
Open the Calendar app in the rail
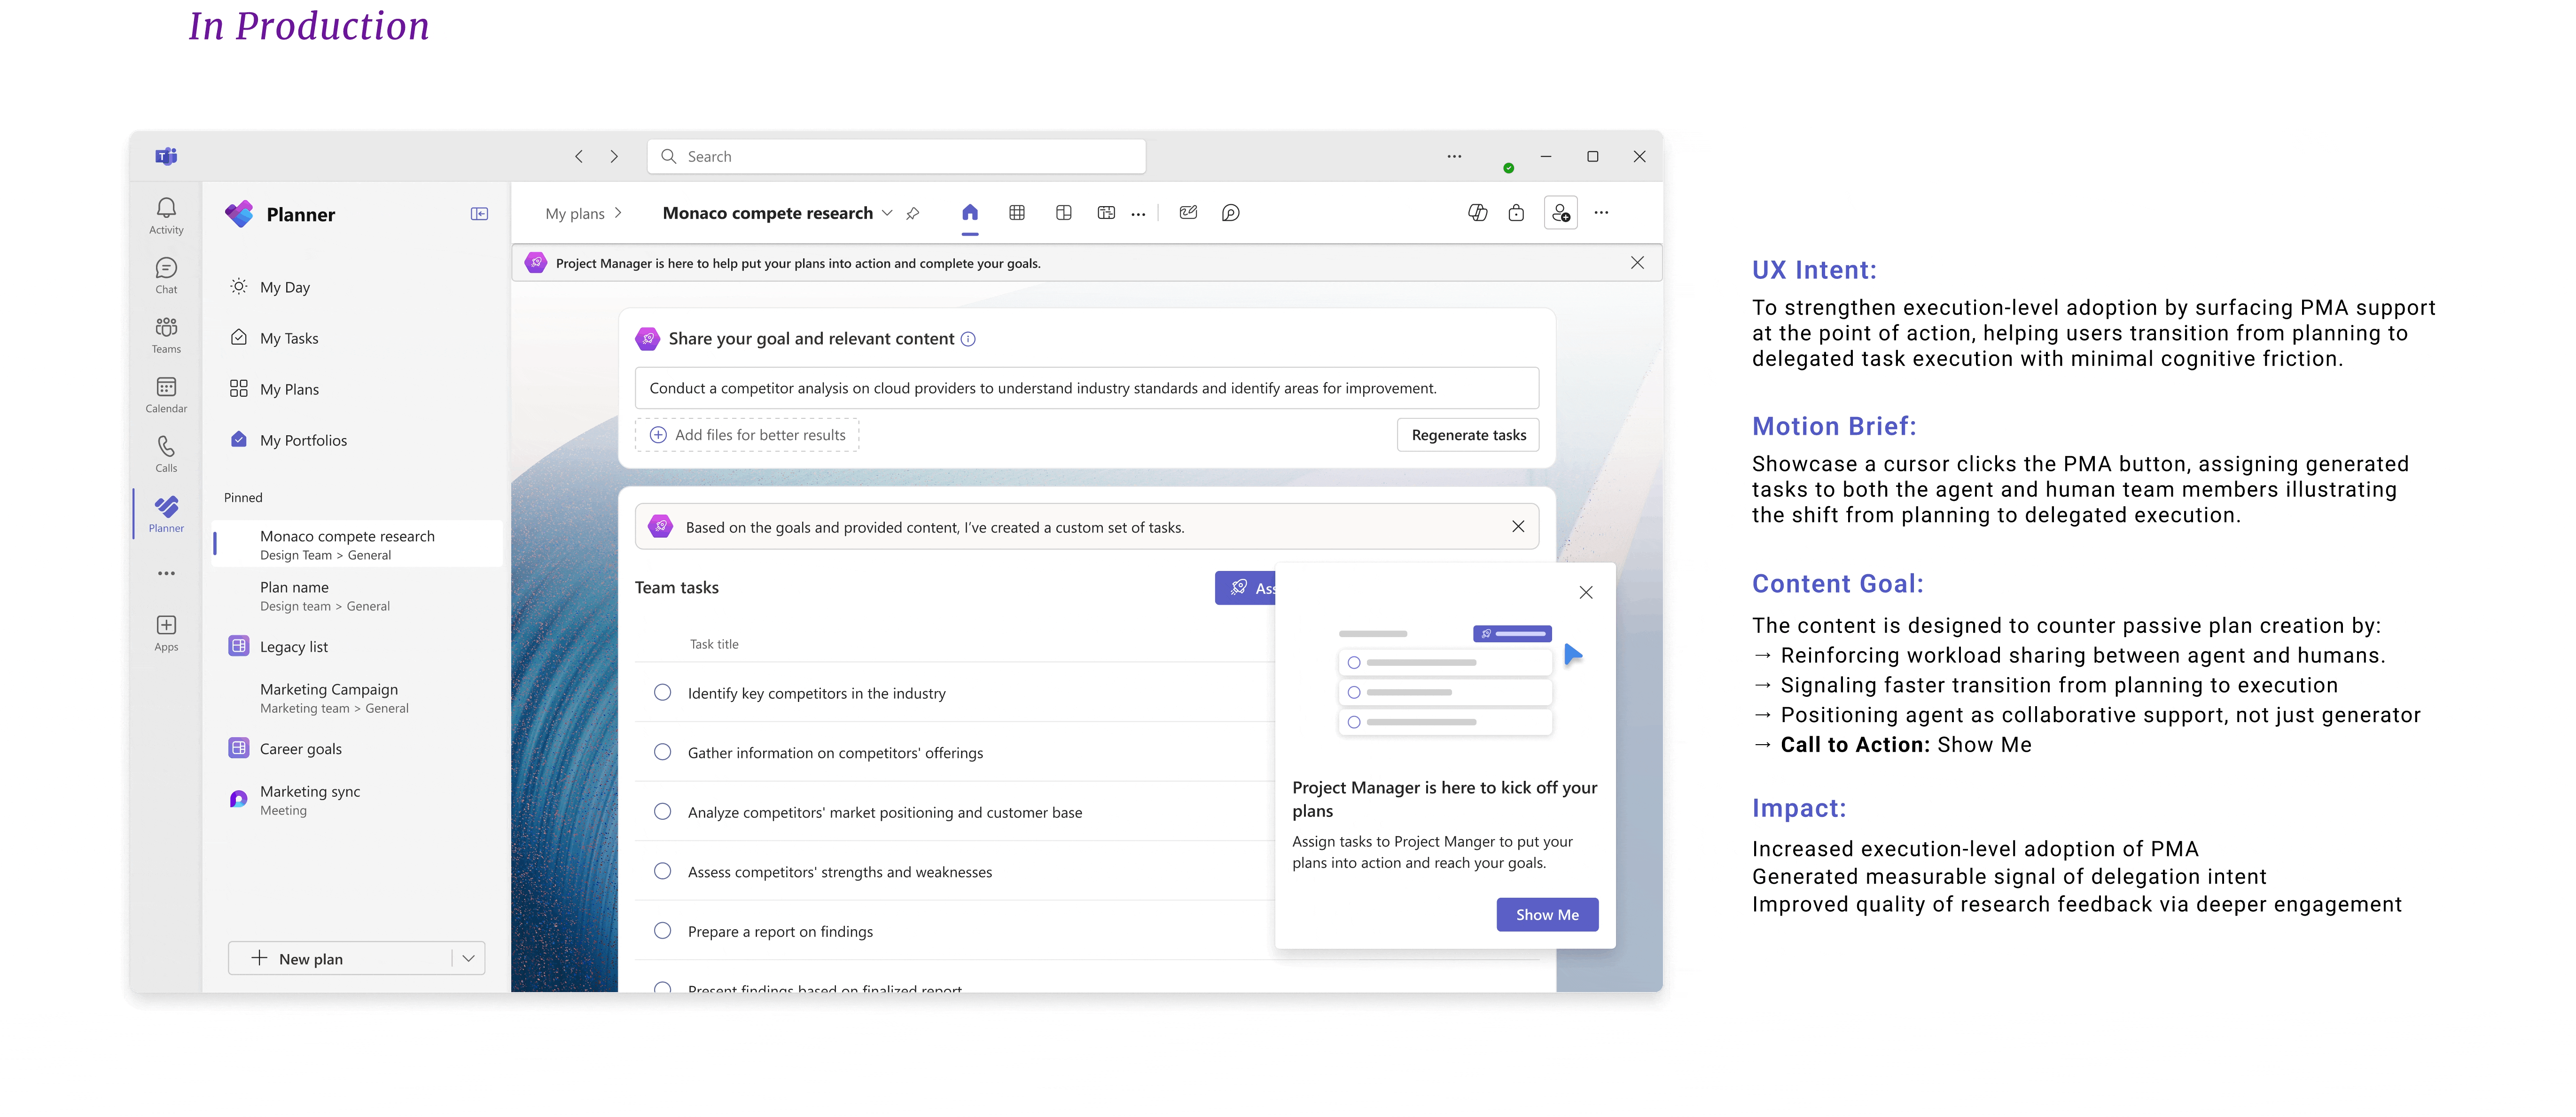tap(166, 395)
